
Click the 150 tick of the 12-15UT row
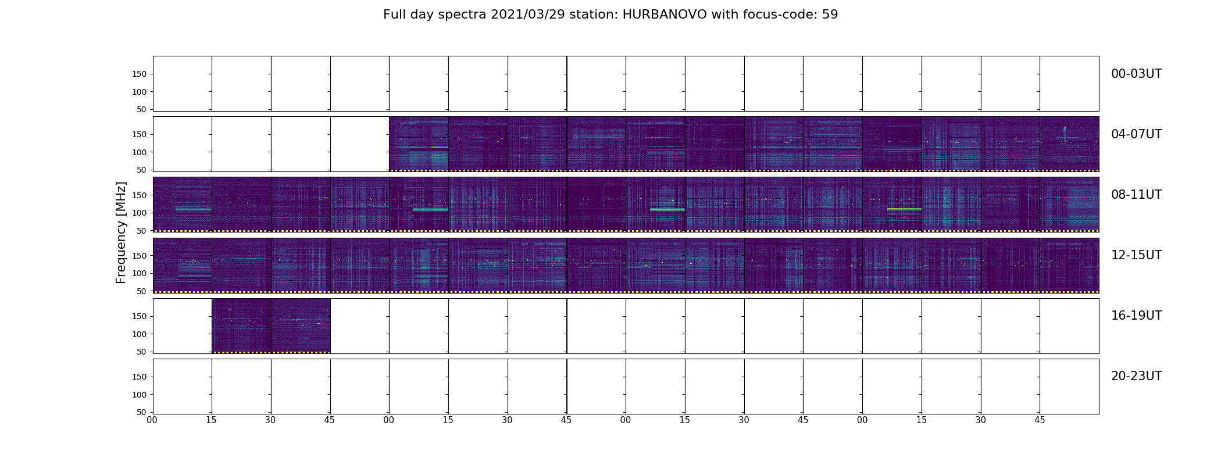click(140, 255)
